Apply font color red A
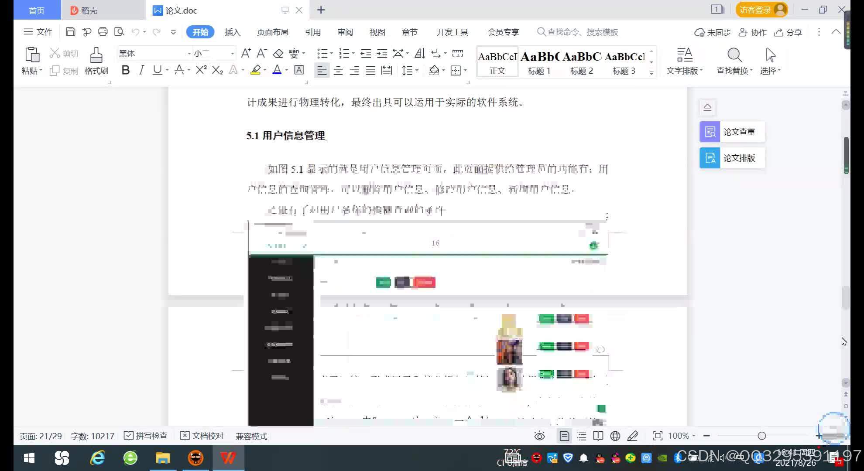 click(277, 70)
